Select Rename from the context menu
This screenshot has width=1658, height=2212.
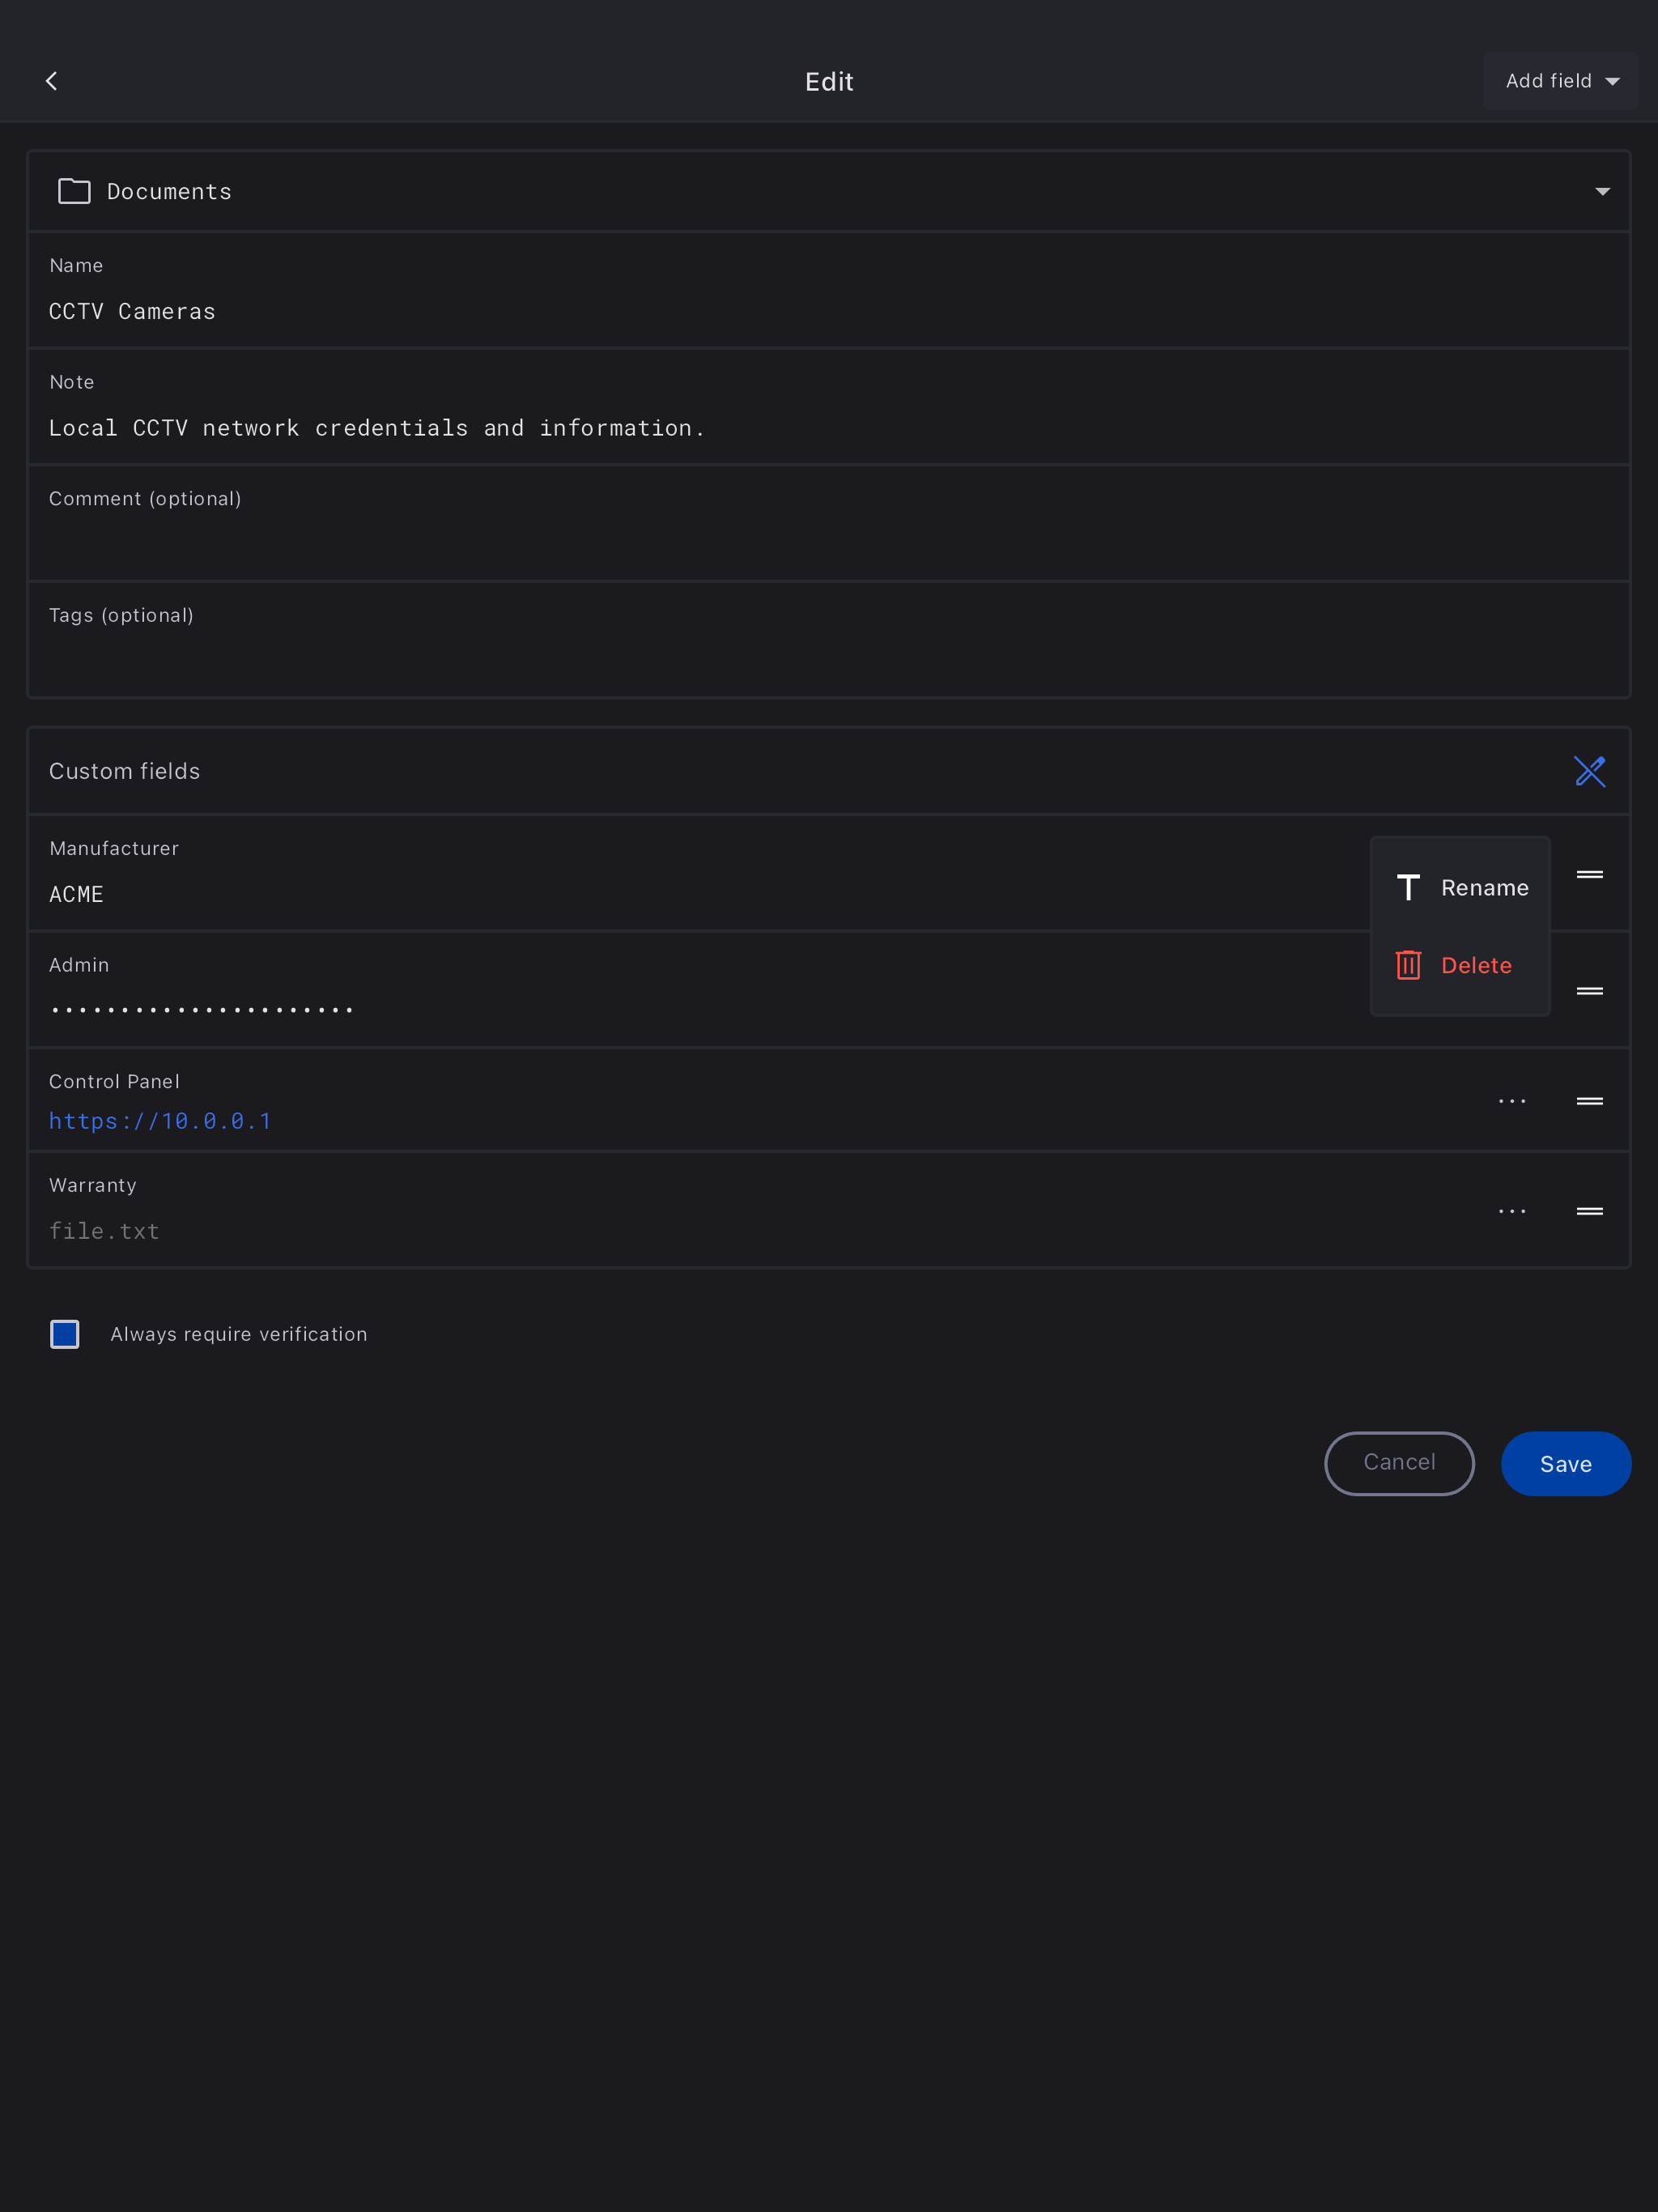(x=1462, y=888)
